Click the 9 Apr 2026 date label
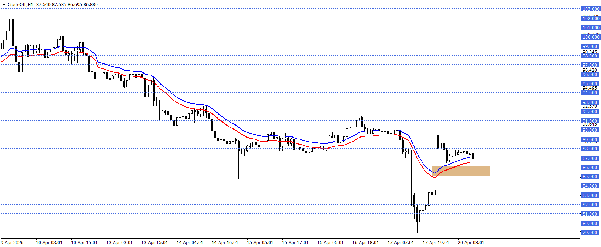The image size is (601, 247). [x=12, y=243]
